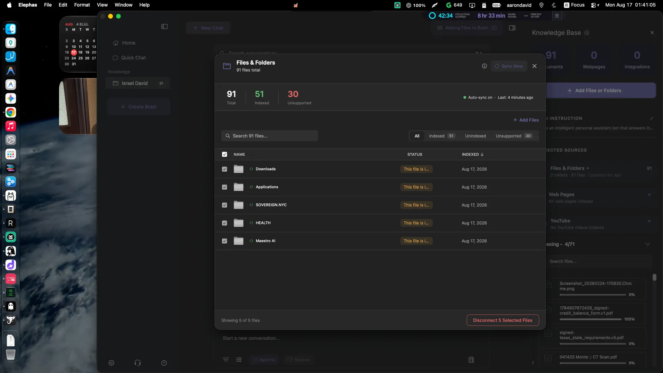This screenshot has height=373, width=663.
Task: Switch to the Unsupported 30 filter tab
Action: click(x=514, y=136)
